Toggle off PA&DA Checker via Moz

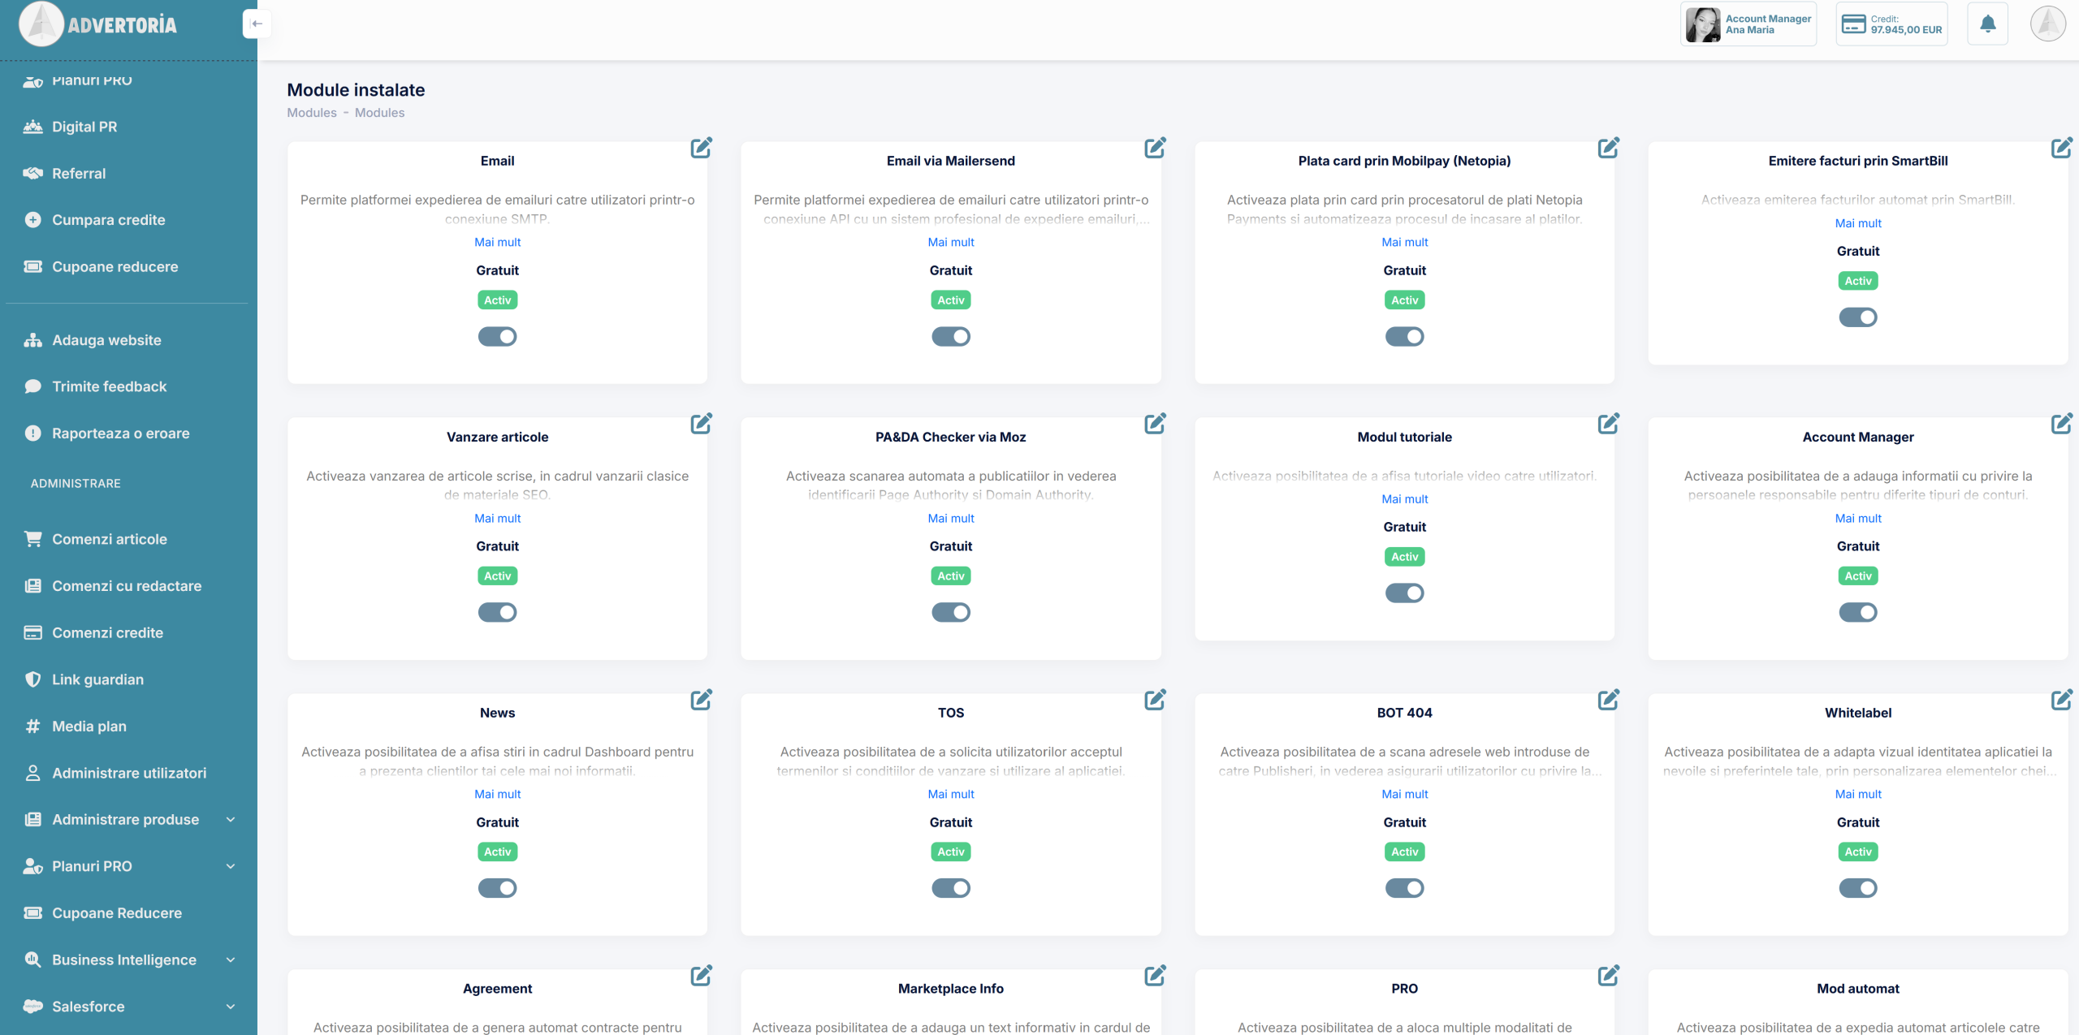[950, 612]
